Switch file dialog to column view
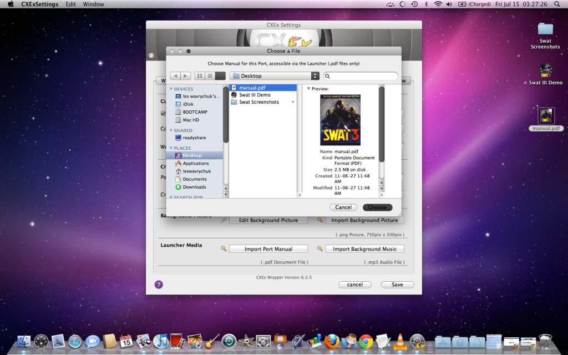Viewport: 568px width, 355px height. 220,75
